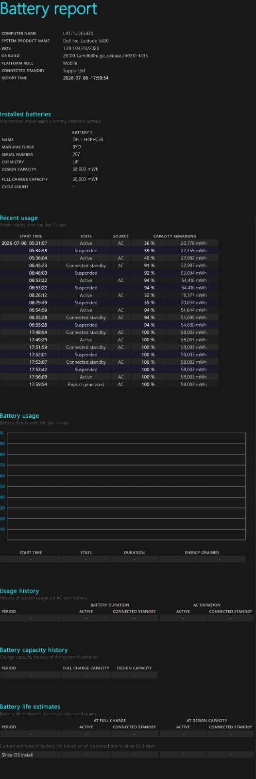Click the chemistry value LiP
Image resolution: width=256 pixels, height=779 pixels.
coord(75,162)
